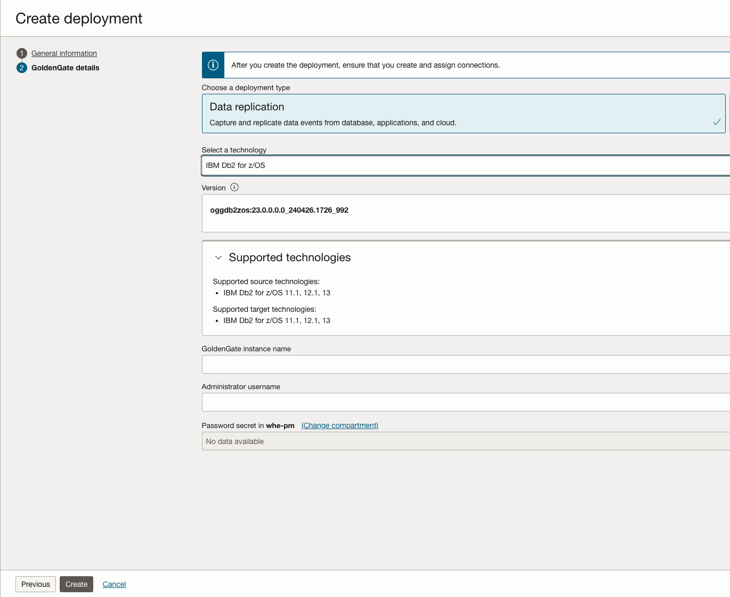Screen dimensions: 730x597
Task: View the Version field tooltip icon
Action: click(x=234, y=187)
